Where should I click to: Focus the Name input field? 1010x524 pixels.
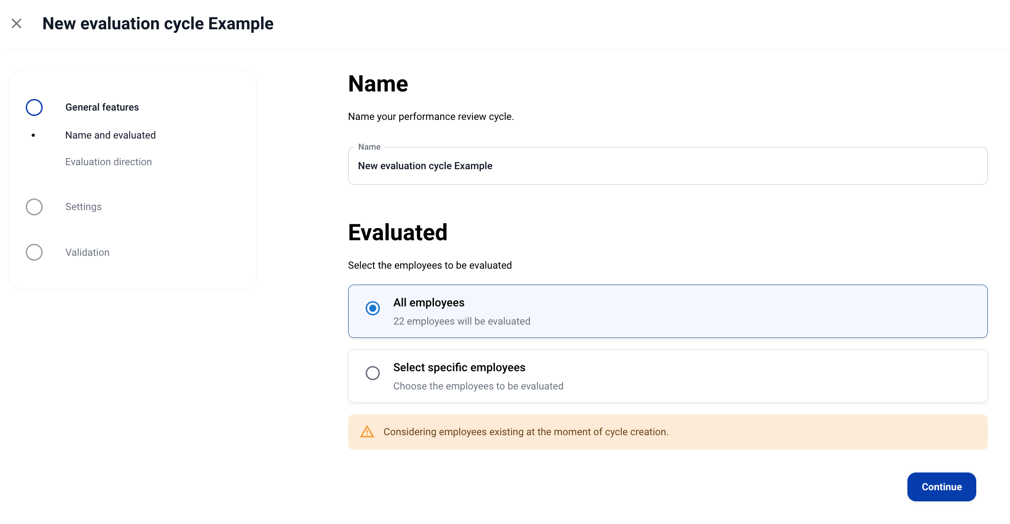point(667,166)
